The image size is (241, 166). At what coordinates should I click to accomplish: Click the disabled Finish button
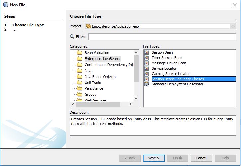click(178, 158)
